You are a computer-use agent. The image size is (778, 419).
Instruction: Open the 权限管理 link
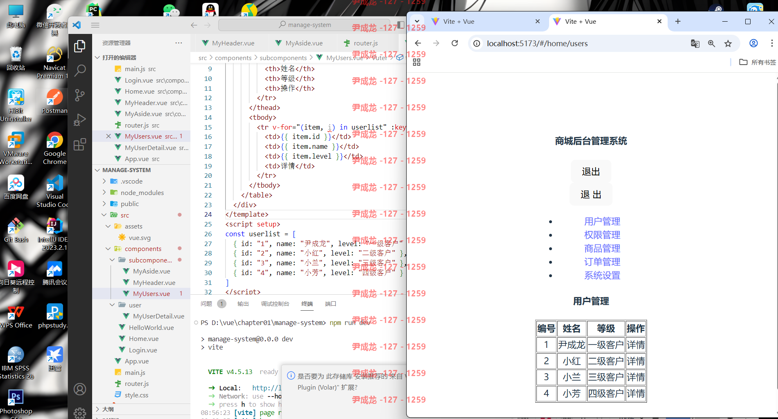[x=602, y=235]
